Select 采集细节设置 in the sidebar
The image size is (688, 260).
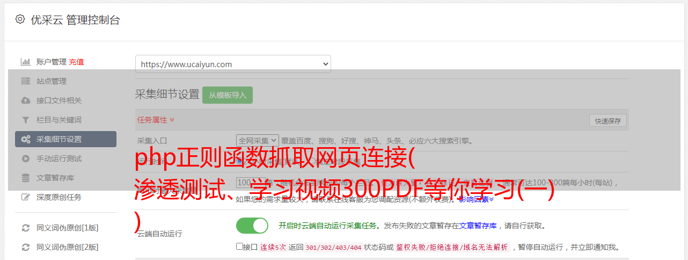[x=65, y=139]
